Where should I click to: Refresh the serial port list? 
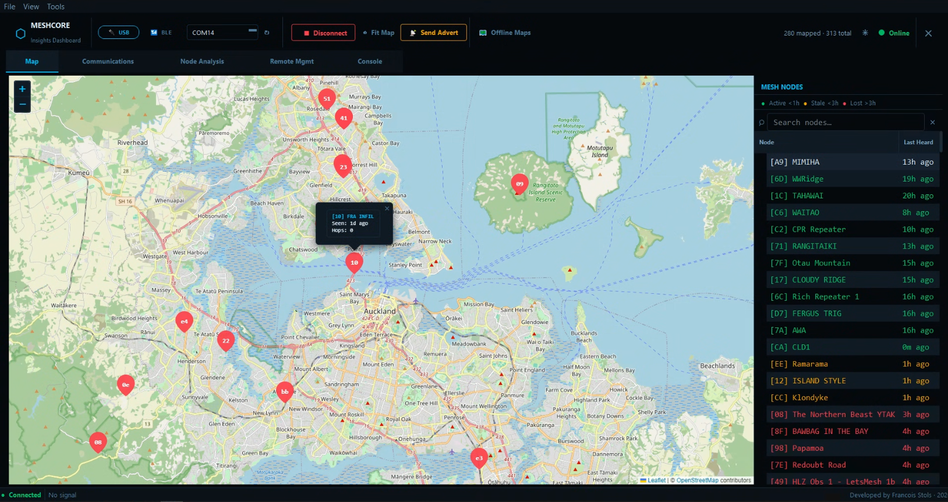[267, 33]
